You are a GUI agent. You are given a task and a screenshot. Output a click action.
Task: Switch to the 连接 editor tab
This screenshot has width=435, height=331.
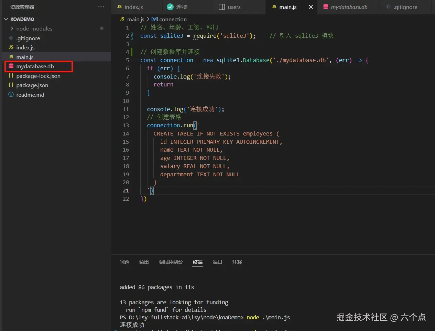click(x=182, y=7)
